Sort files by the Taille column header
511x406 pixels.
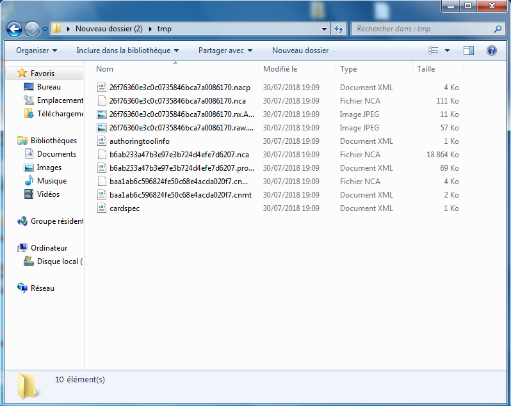(x=426, y=69)
